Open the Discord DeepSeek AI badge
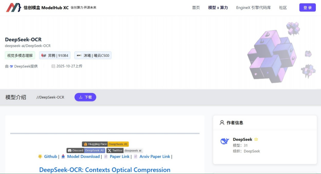 pos(86,150)
